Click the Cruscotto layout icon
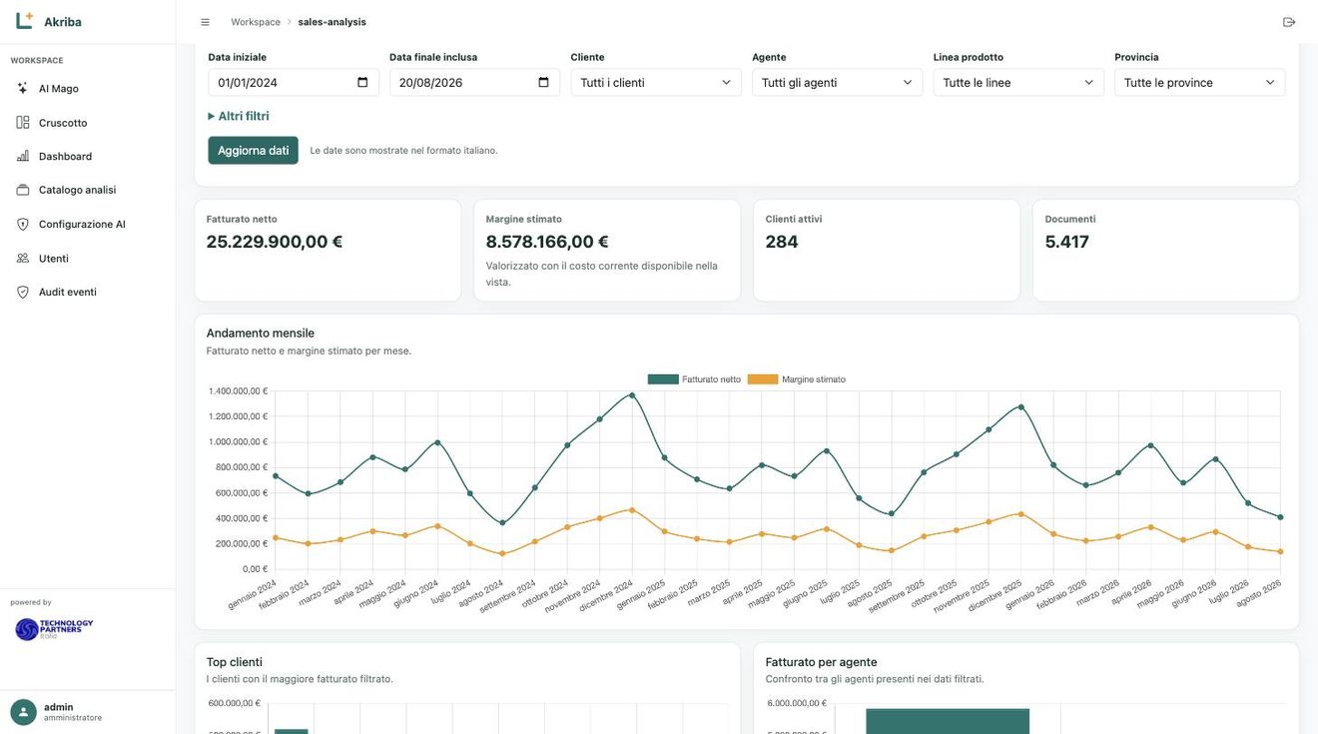This screenshot has width=1318, height=734. tap(22, 122)
